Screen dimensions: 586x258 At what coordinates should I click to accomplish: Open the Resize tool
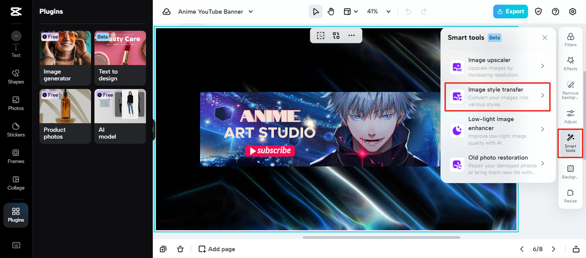pos(570,196)
